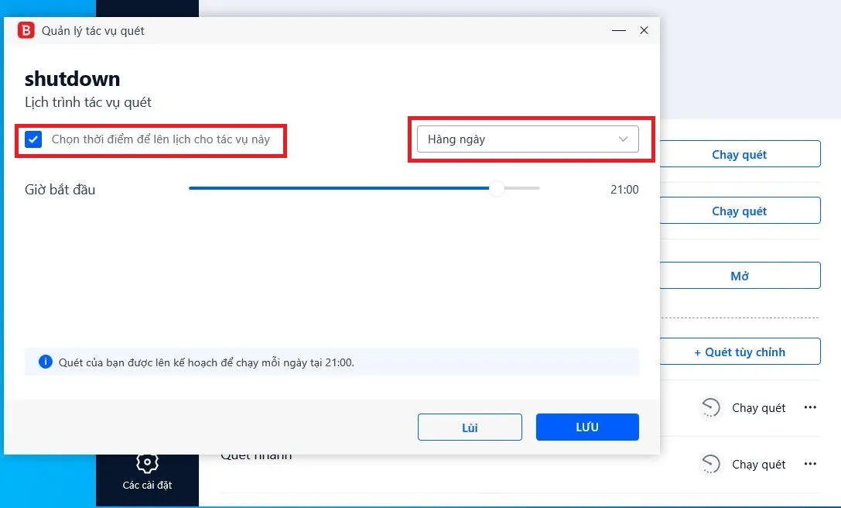The image size is (841, 508).
Task: Click the Giờ bắt đầu label
Action: [x=60, y=190]
